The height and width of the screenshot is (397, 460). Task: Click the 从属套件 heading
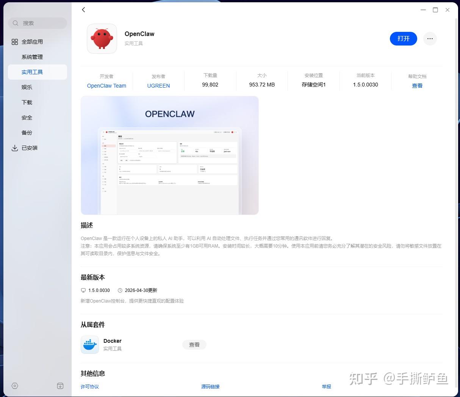93,325
